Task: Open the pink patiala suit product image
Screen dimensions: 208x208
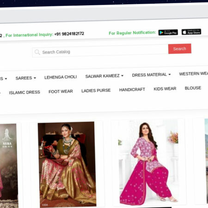Action: (148, 162)
